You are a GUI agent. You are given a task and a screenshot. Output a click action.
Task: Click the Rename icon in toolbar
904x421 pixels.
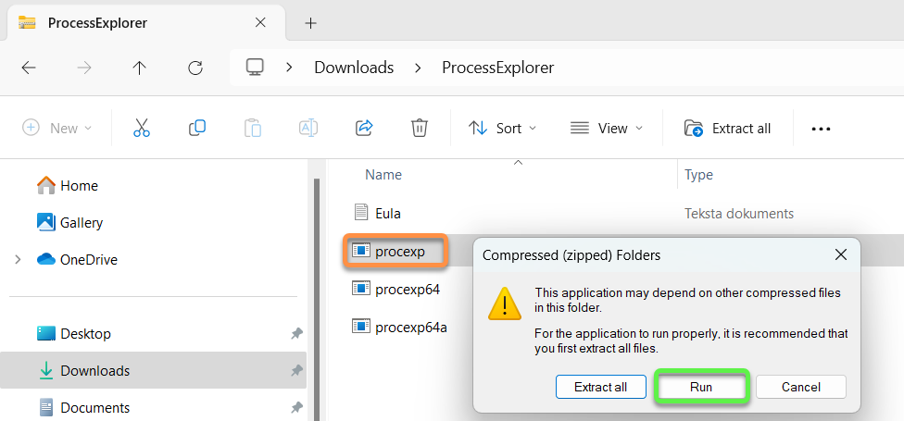(x=308, y=128)
